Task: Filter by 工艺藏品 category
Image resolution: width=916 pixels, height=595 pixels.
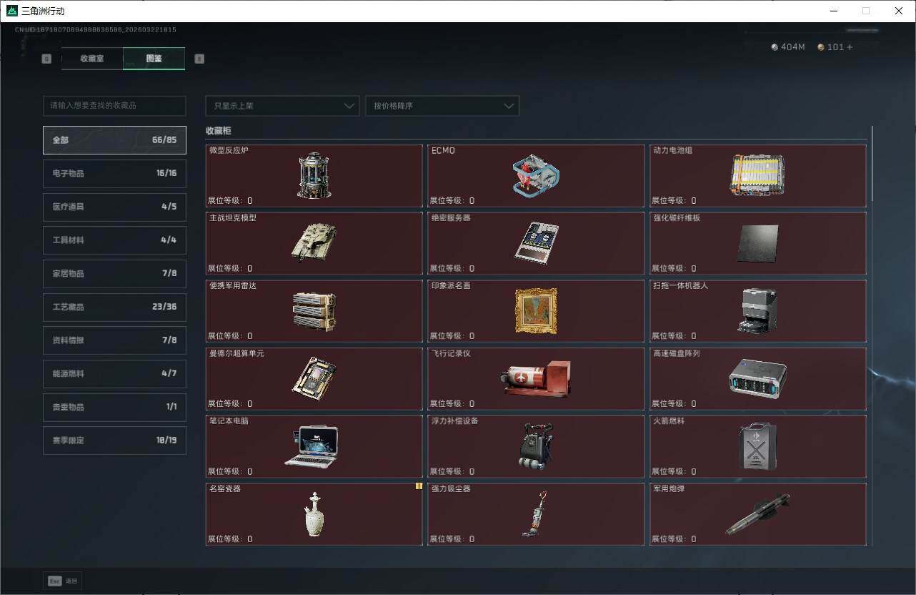Action: pyautogui.click(x=114, y=307)
